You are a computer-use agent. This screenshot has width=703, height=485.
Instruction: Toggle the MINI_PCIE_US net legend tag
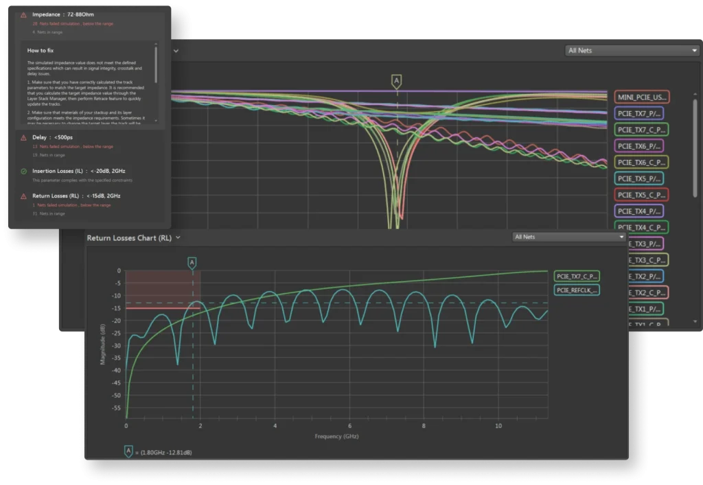[x=642, y=97]
